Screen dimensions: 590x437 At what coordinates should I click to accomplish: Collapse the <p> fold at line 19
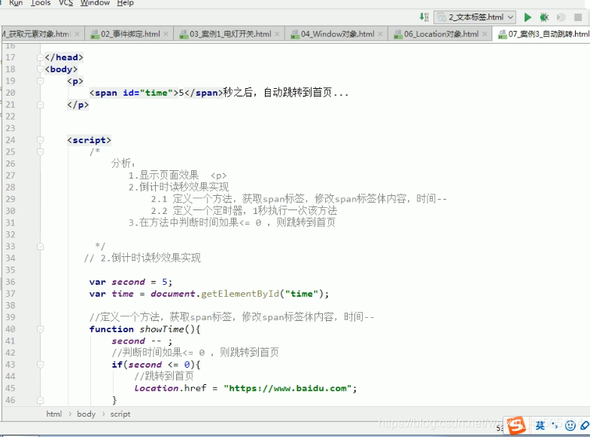point(41,81)
